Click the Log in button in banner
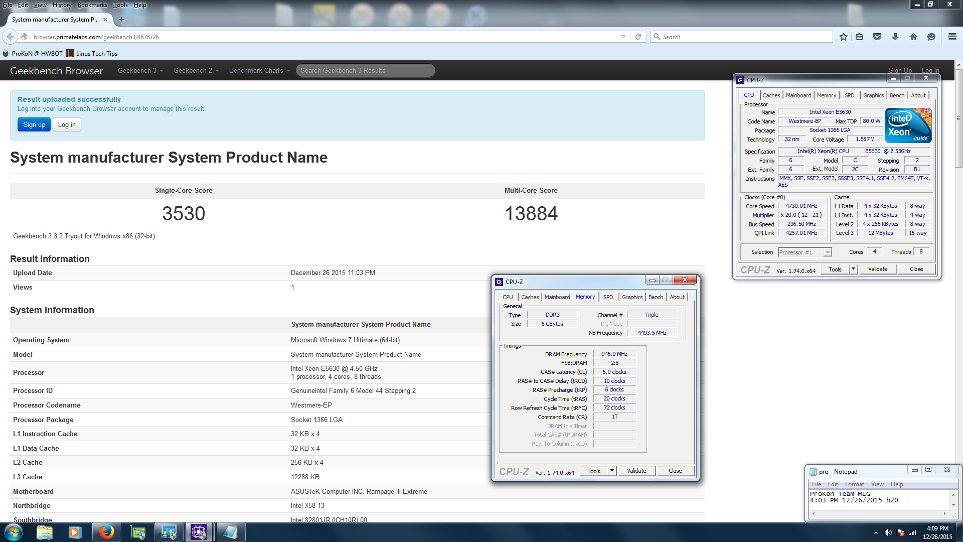963x542 pixels. pyautogui.click(x=67, y=124)
